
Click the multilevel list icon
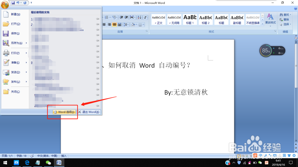[x=114, y=18]
